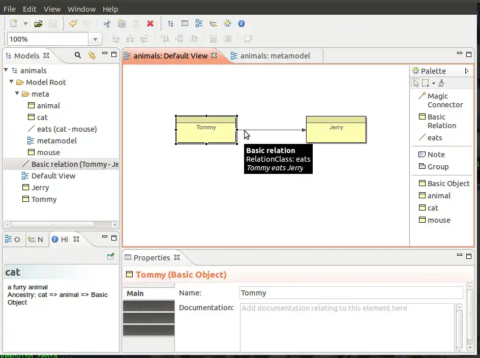Click the Cut scissors icon
This screenshot has width=480, height=358.
coord(107,23)
